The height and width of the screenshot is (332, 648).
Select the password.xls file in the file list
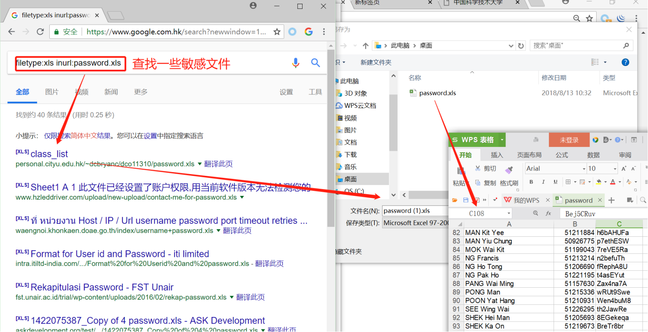[437, 93]
